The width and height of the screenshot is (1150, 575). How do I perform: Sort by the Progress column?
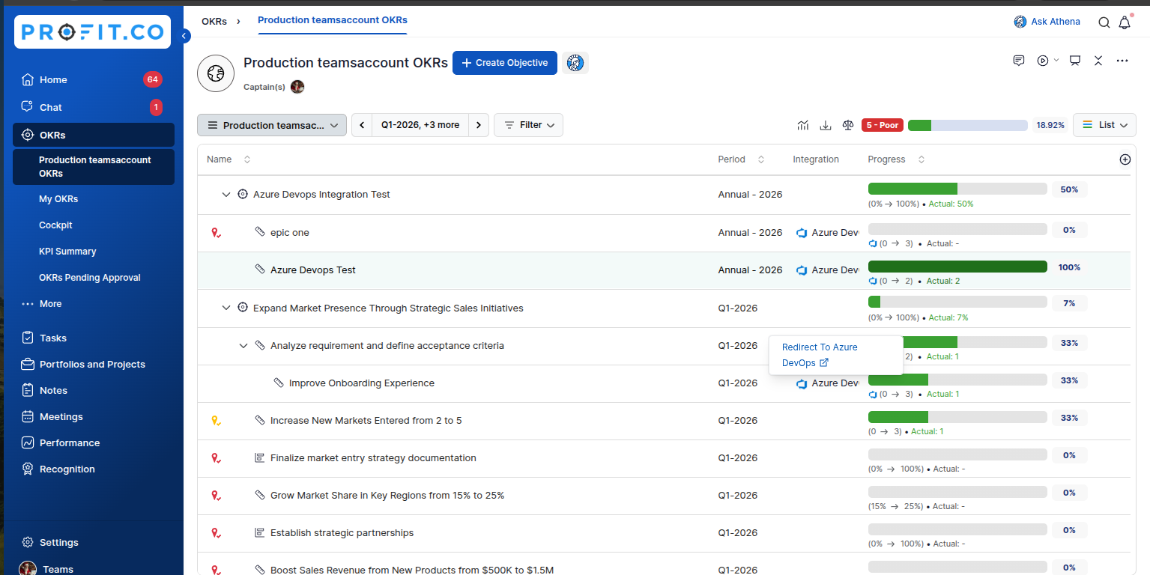[x=921, y=159]
